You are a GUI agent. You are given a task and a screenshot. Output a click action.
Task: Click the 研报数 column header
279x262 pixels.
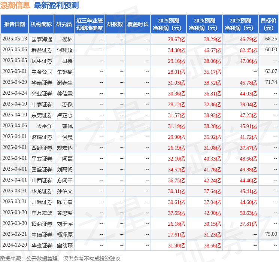115,24
